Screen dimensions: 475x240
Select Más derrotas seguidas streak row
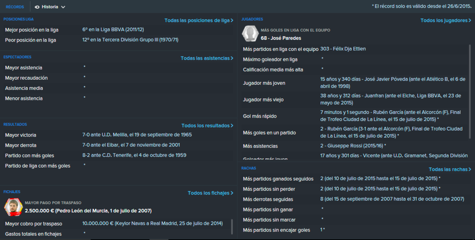[x=355, y=199]
